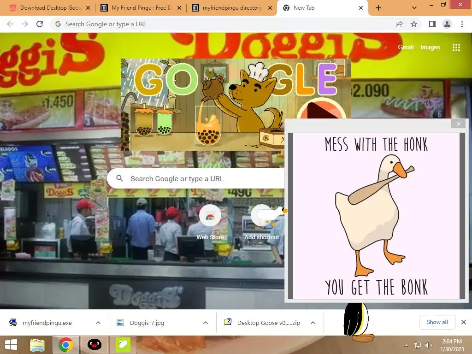Open the side panel icon
The height and width of the screenshot is (354, 472).
[x=432, y=24]
